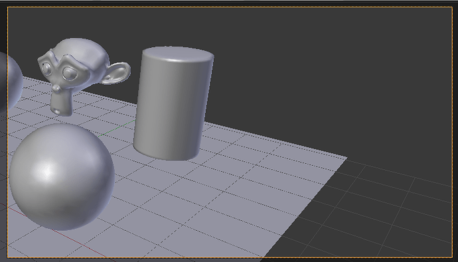
Task: Select the orange dashed camera frame border
Action: coord(230,7)
